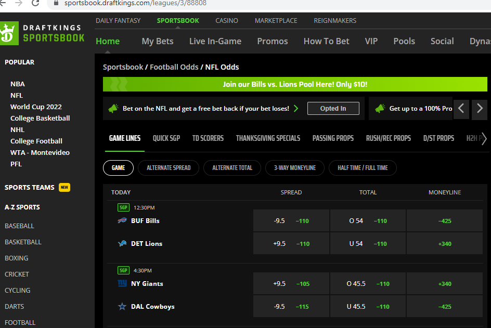The width and height of the screenshot is (491, 328).
Task: Click the lock icon in the address bar
Action: 56,3
